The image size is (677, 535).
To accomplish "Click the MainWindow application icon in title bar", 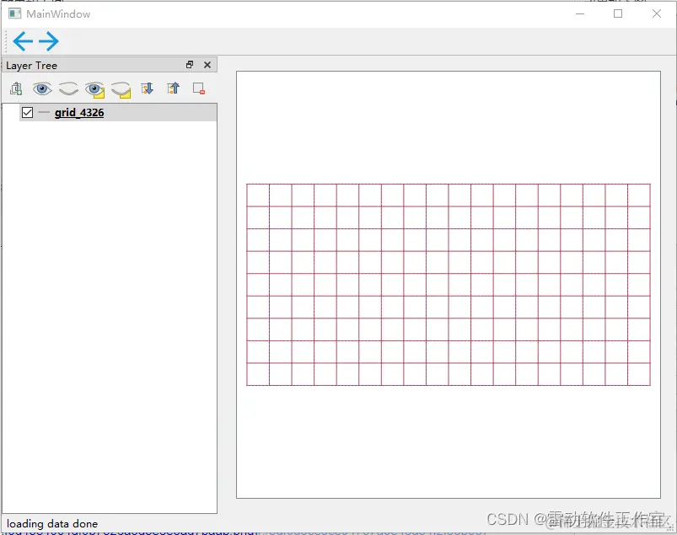I will (x=14, y=13).
